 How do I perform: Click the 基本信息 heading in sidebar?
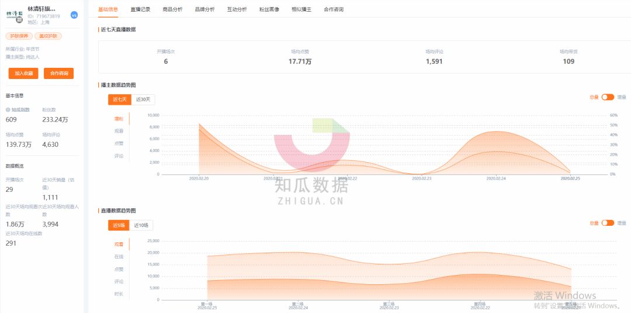point(15,96)
